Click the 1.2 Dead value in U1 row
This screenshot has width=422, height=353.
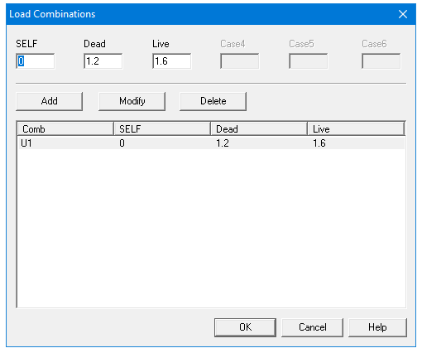pyautogui.click(x=223, y=143)
